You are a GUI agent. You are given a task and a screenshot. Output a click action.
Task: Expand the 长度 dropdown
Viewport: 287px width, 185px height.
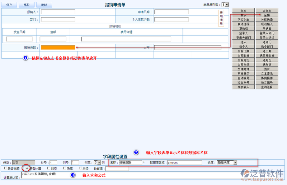(227, 162)
